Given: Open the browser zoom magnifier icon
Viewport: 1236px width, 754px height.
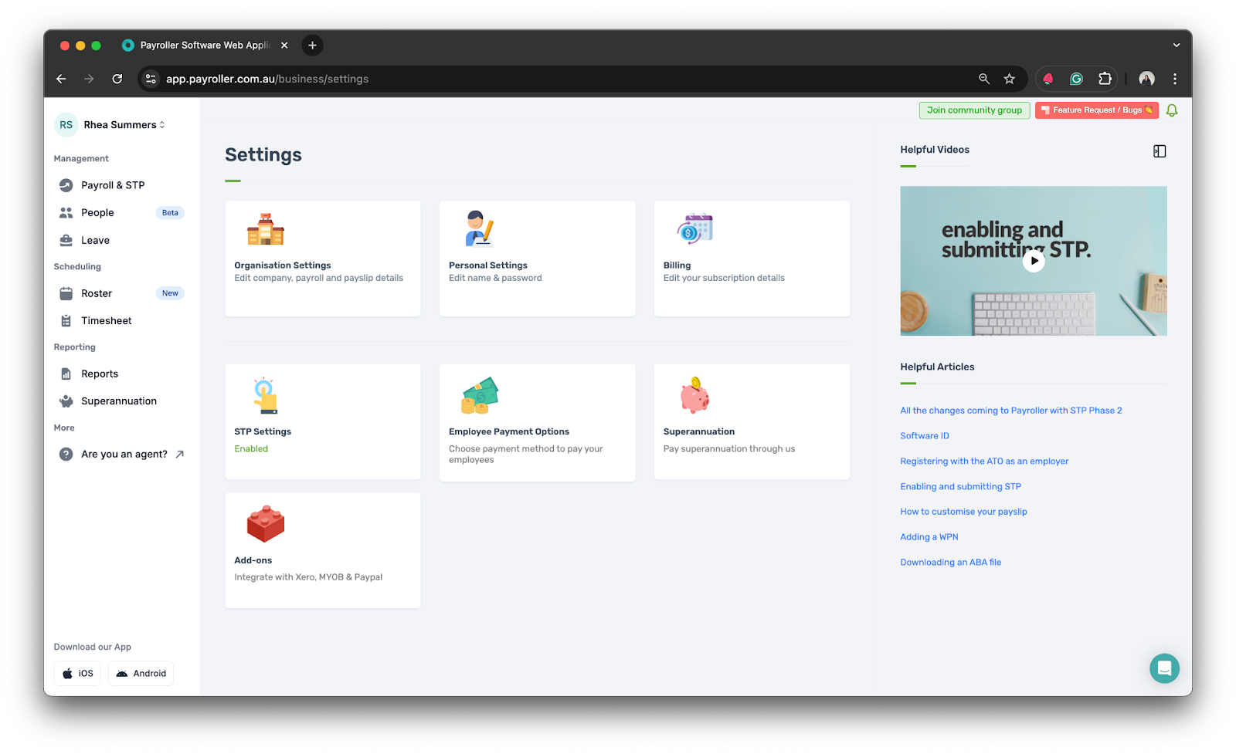Looking at the screenshot, I should 984,79.
